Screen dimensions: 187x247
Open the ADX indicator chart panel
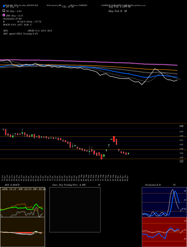[22, 202]
